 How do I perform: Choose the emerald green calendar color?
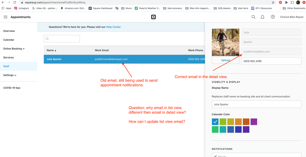coord(215,129)
